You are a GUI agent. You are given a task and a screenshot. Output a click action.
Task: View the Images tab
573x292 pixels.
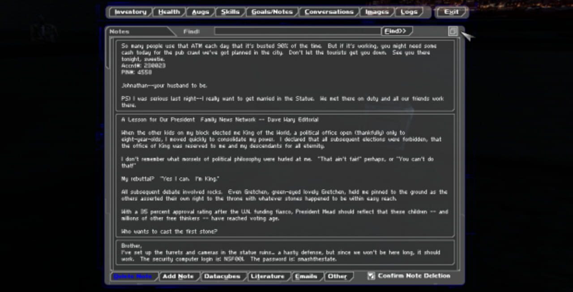[x=376, y=12]
